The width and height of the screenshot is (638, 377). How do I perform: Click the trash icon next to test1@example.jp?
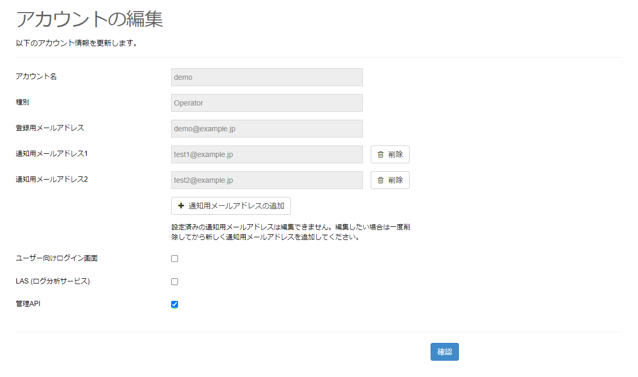(382, 154)
